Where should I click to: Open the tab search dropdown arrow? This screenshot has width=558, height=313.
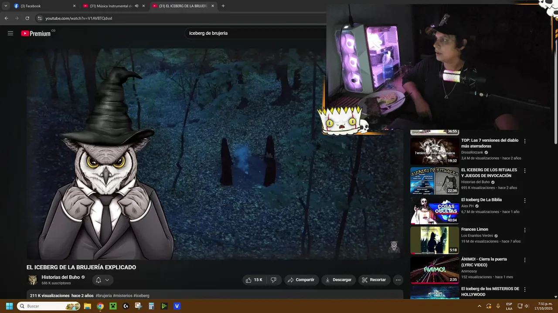(x=6, y=6)
